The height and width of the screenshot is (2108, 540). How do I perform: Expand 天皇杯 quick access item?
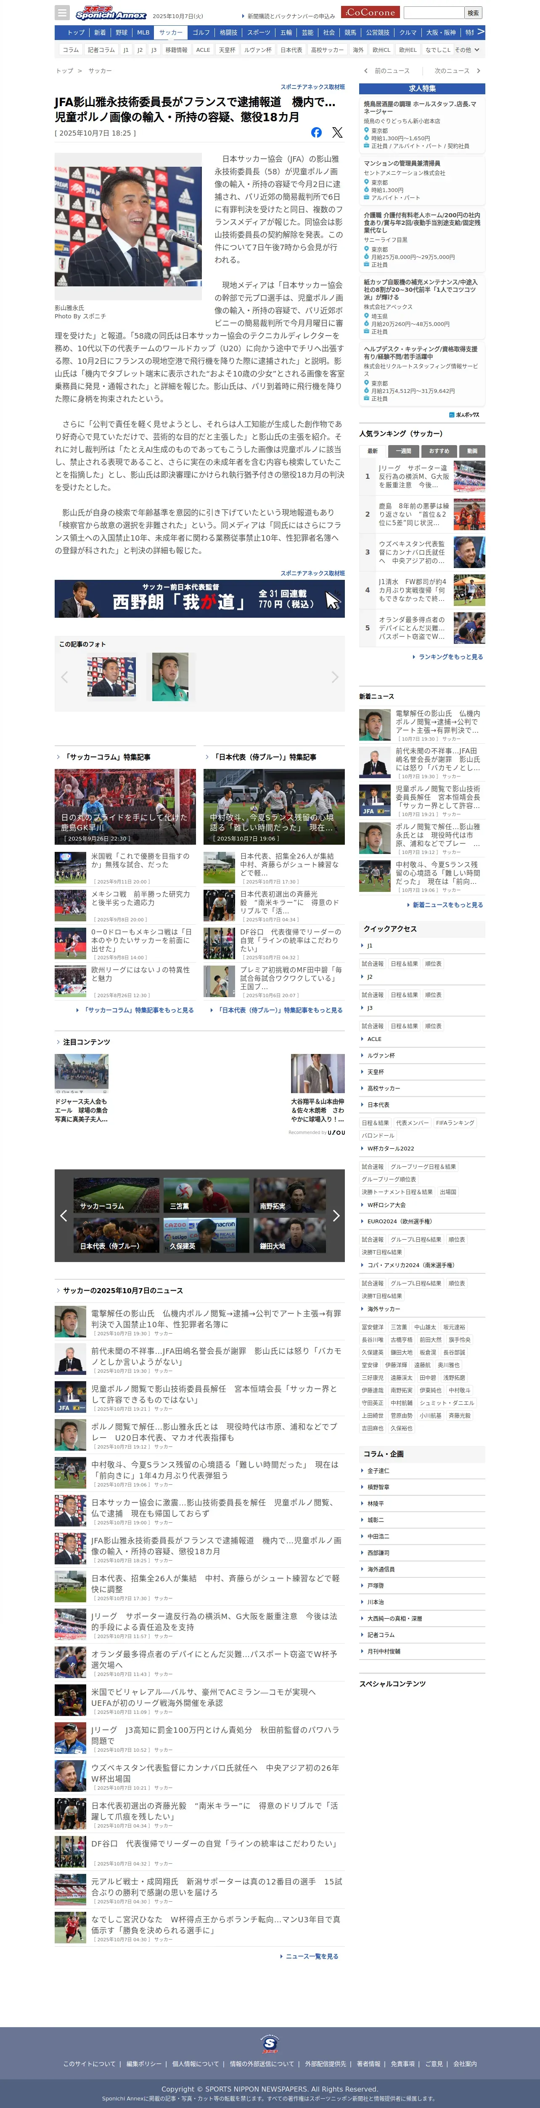421,1072
